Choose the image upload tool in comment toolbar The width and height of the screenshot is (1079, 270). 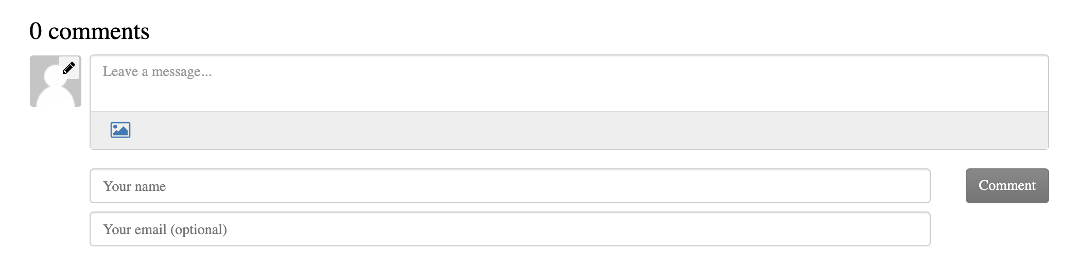(x=120, y=130)
